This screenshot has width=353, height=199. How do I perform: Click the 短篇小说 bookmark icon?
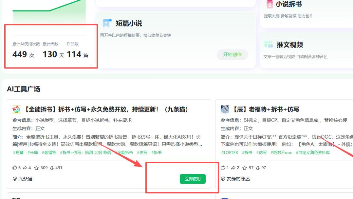point(106,23)
